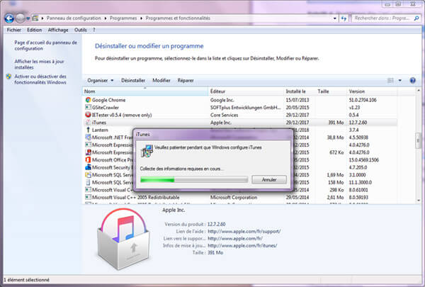Open the apple.com/fr/itunes update info link
Viewport: 425px width, 287px height.
(242, 245)
